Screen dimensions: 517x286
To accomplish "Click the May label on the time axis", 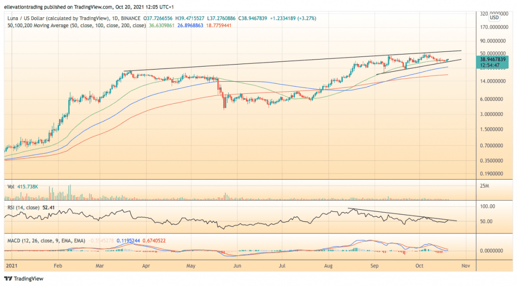I will 191,265.
